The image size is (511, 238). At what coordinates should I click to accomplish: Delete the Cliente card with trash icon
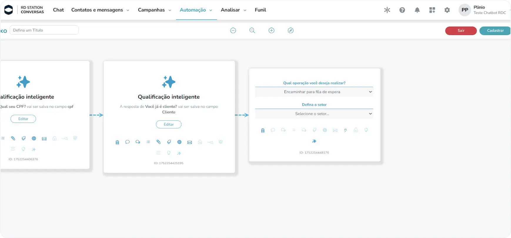coord(117,142)
